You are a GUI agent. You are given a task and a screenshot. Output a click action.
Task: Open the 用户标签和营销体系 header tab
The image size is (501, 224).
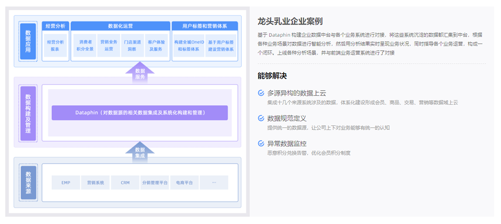[205, 26]
